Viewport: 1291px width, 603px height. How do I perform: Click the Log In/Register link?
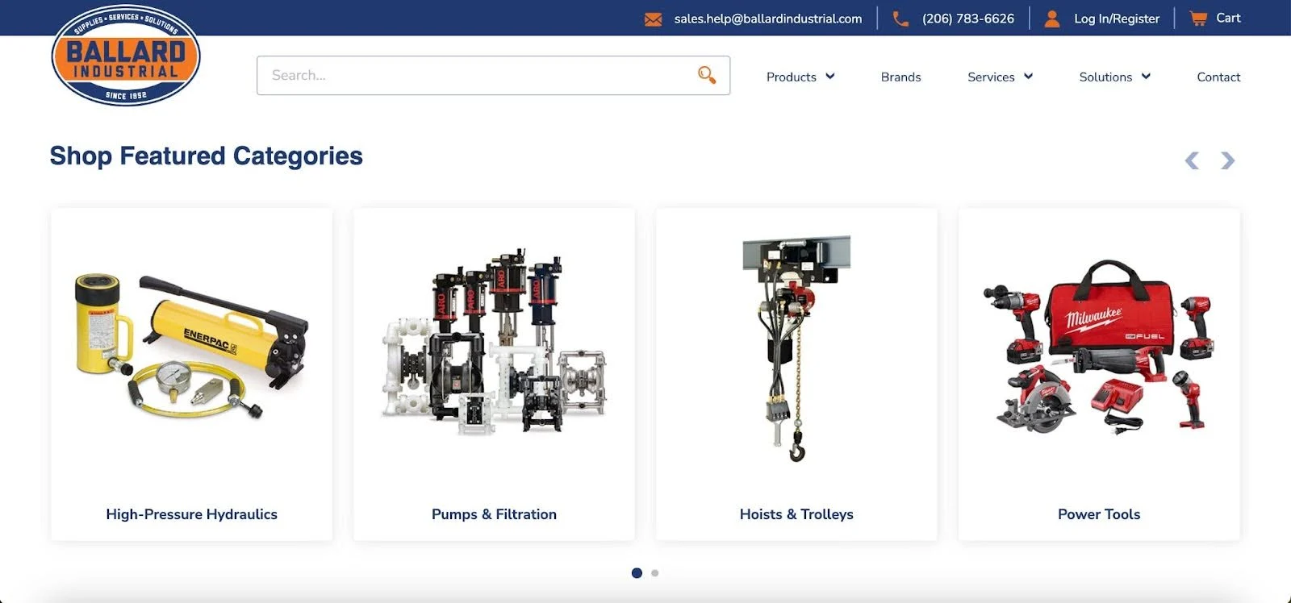pyautogui.click(x=1116, y=19)
